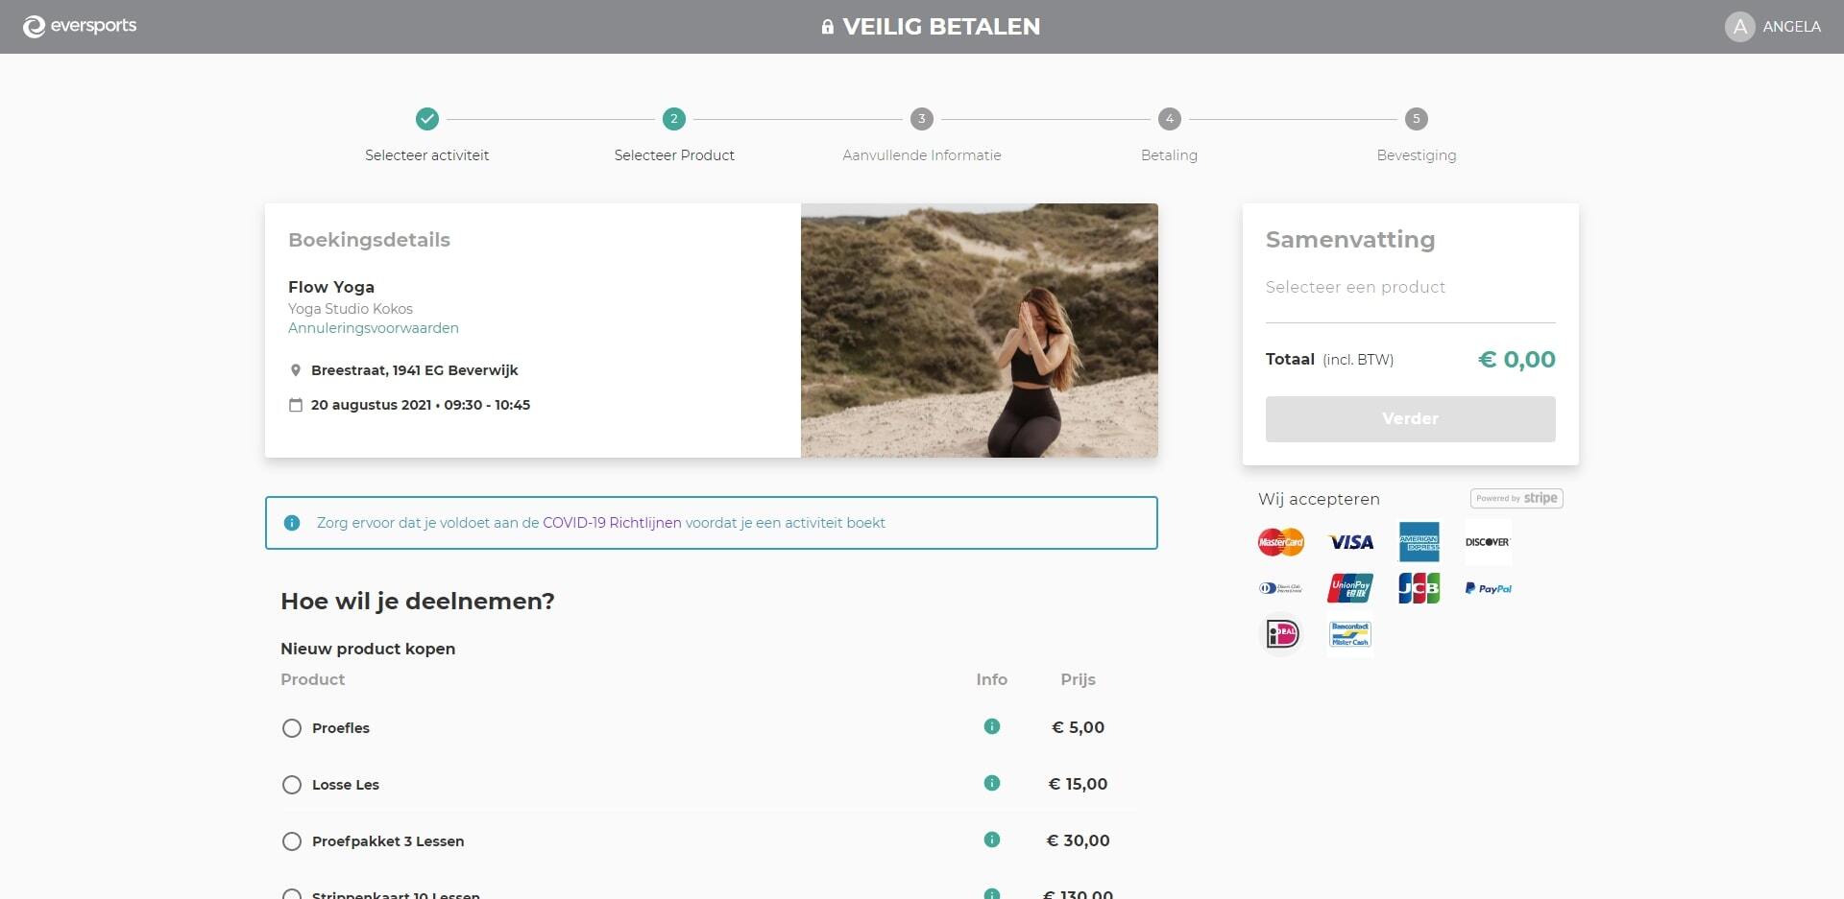Click the calendar icon beside the date
1844x899 pixels.
pyautogui.click(x=296, y=405)
